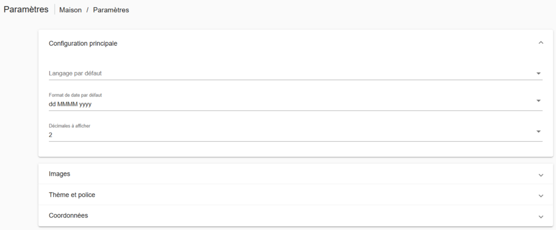This screenshot has height=230, width=556.
Task: Click the Paramètres breadcrumb item
Action: point(111,10)
